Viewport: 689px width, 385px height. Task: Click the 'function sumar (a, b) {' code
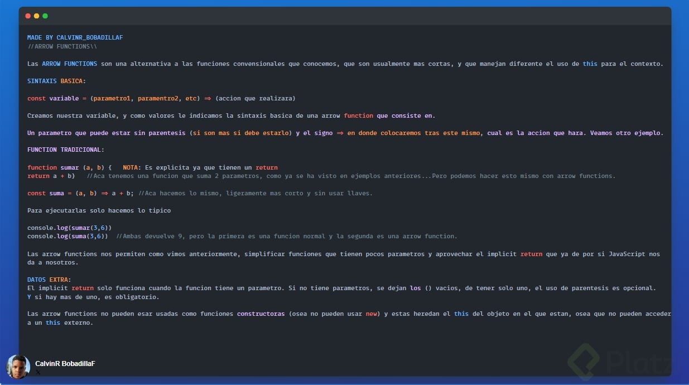[70, 167]
